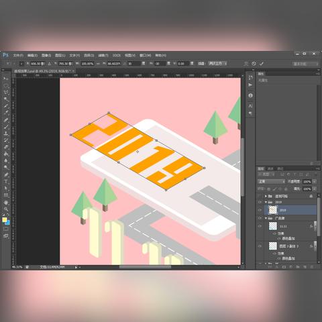Click the foreground yellow color swatch

pos(5,220)
